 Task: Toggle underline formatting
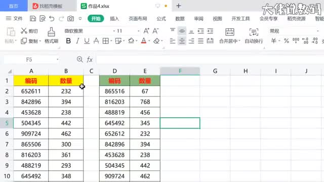coord(87,41)
